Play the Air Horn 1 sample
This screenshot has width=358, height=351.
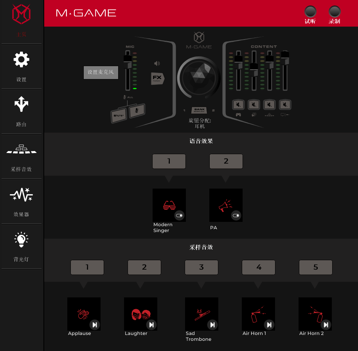[269, 324]
